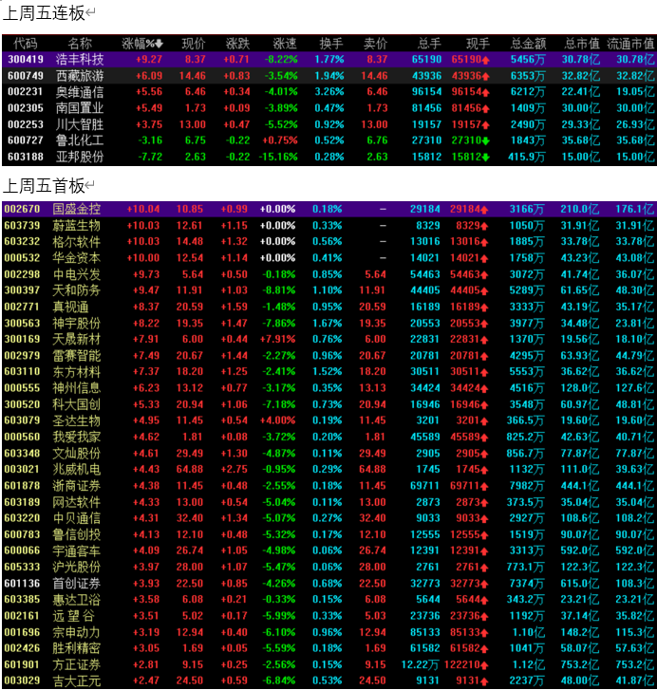Open 蔚蓝生物 stock entry
Screen dimensions: 657x690
click(76, 225)
